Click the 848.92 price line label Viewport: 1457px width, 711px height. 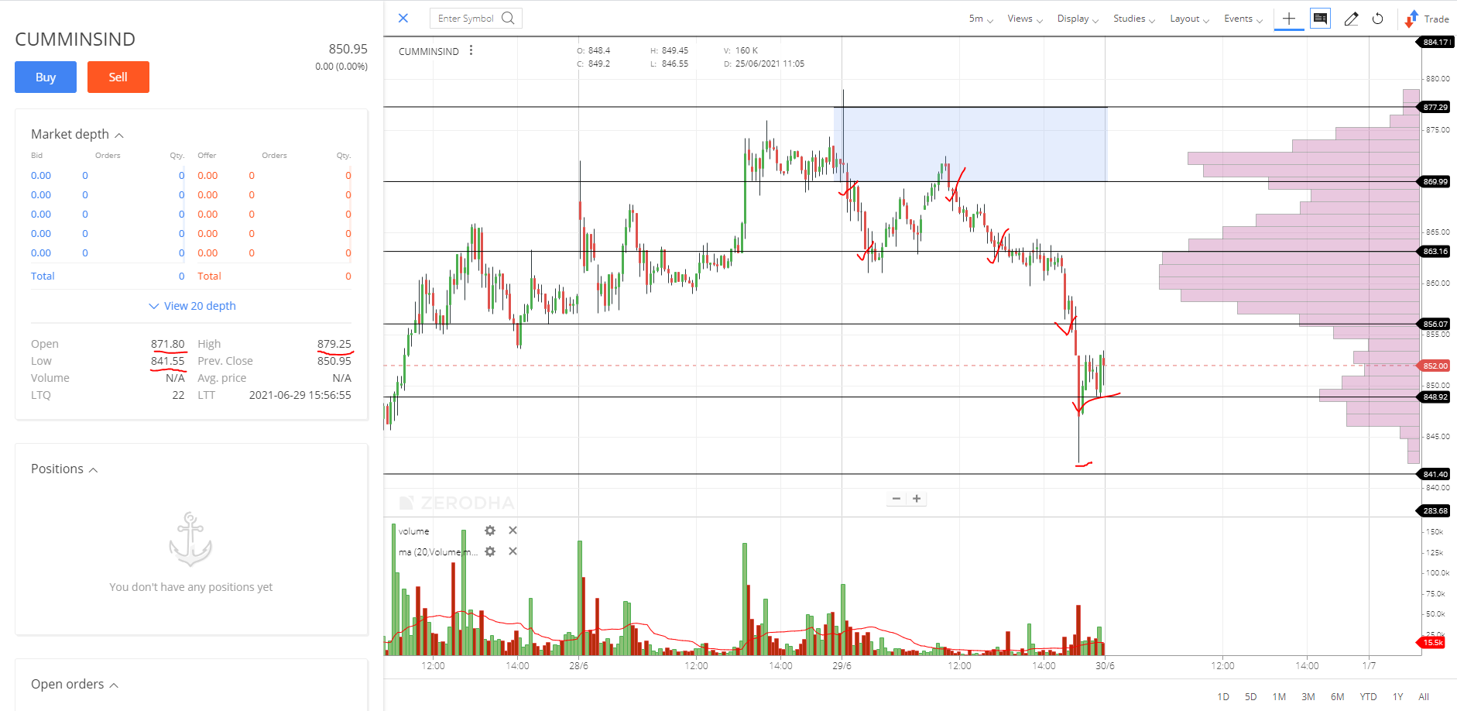[1435, 397]
